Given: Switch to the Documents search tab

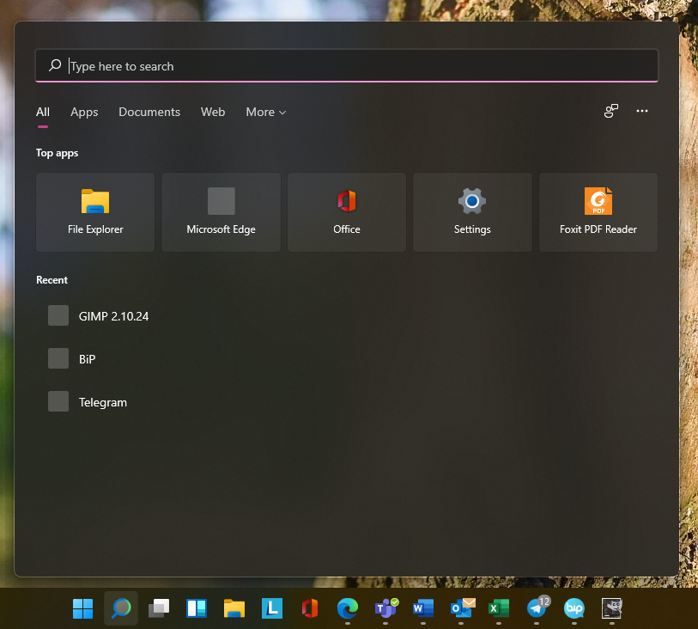Looking at the screenshot, I should (149, 112).
